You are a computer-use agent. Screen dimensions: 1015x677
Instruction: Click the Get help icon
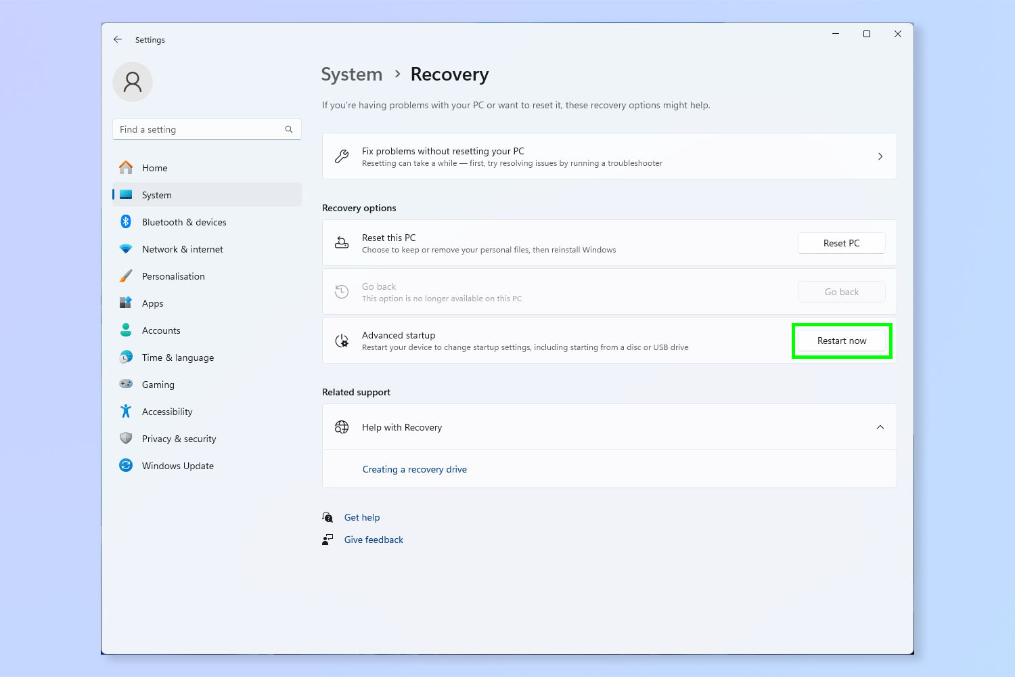[328, 517]
